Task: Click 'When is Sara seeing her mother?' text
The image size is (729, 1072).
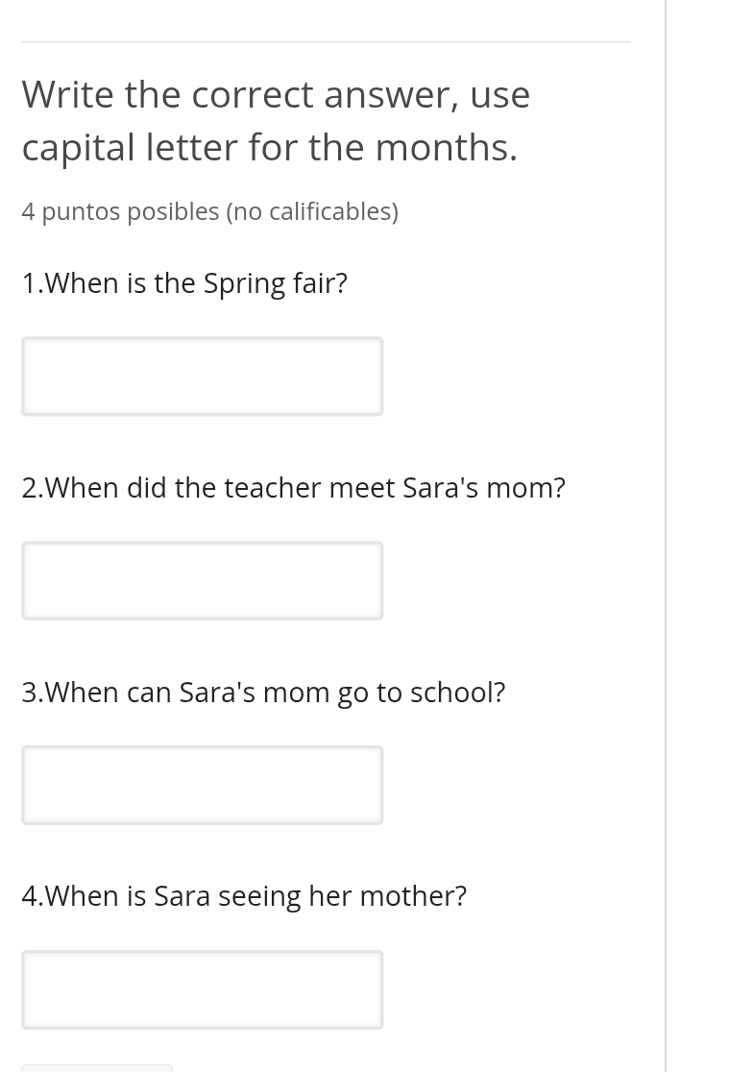Action: pos(244,896)
